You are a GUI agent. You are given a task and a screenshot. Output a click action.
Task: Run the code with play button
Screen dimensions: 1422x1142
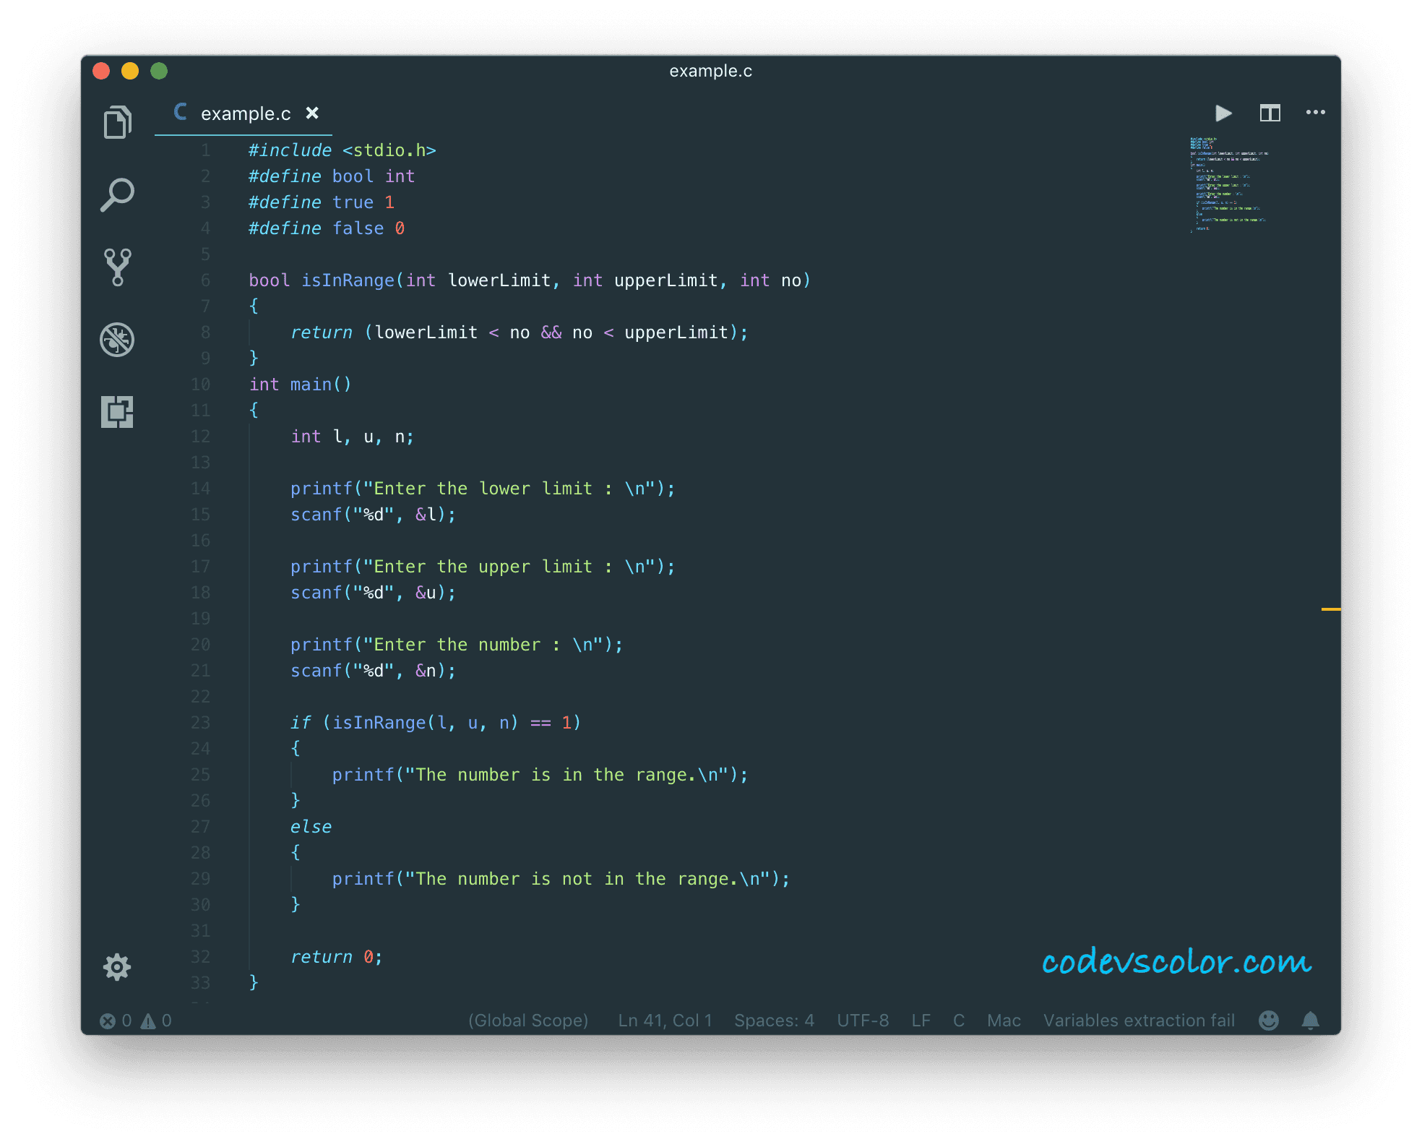1223,113
